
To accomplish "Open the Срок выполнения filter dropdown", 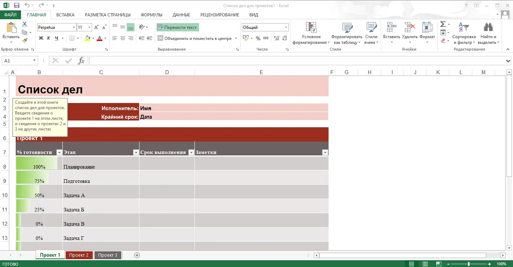I will click(x=191, y=152).
